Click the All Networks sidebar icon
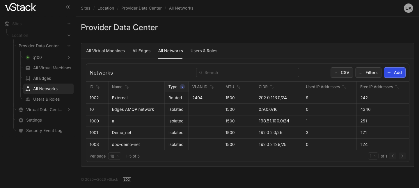 (28, 89)
